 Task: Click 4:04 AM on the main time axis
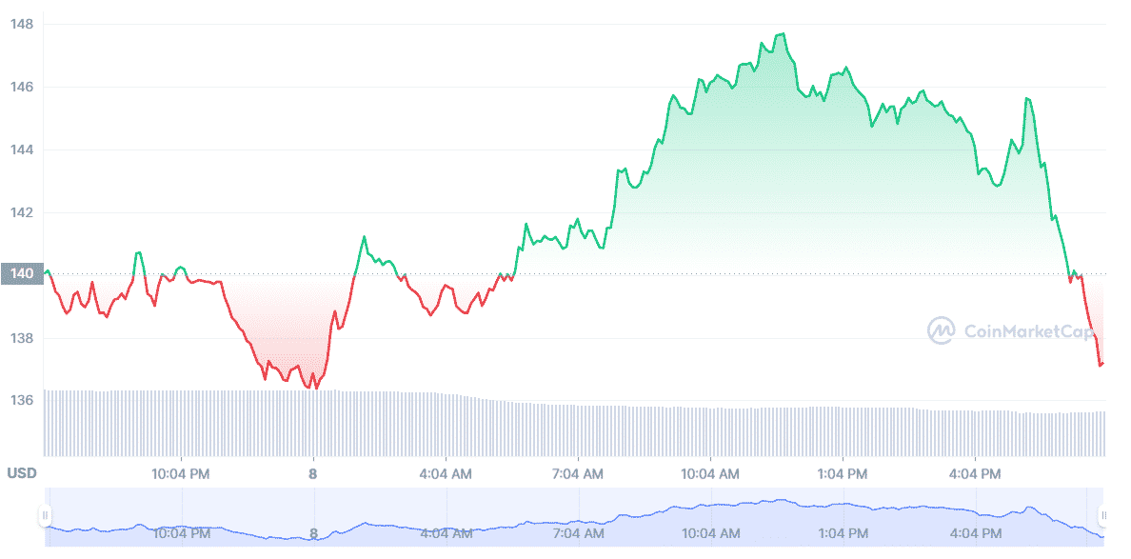point(445,473)
